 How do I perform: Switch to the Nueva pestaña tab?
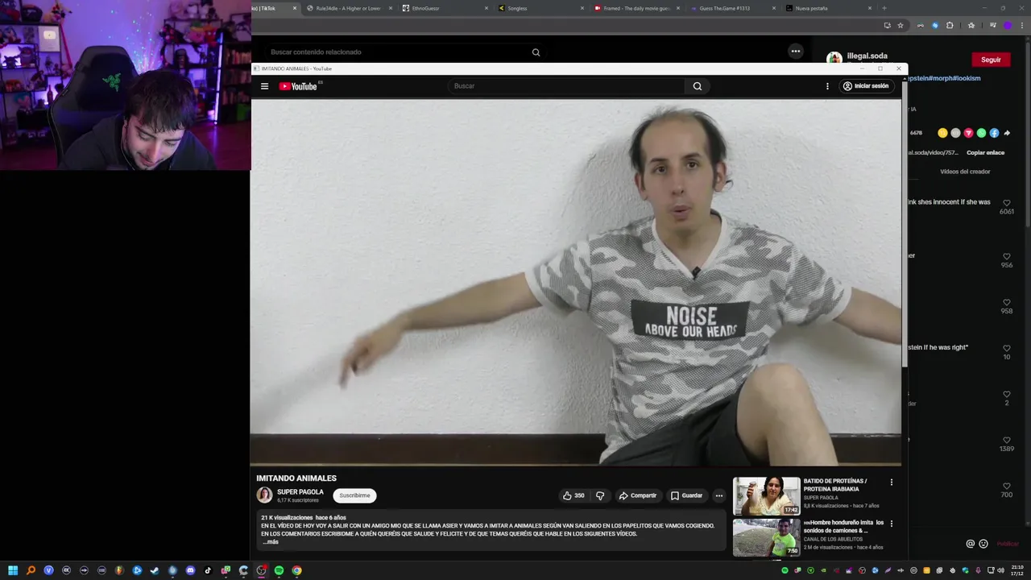tap(829, 8)
